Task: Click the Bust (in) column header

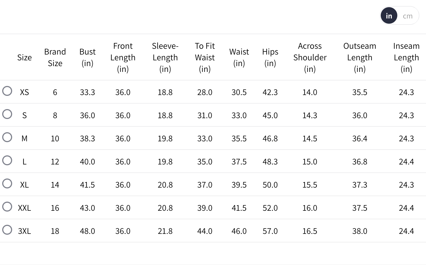Action: pyautogui.click(x=87, y=57)
